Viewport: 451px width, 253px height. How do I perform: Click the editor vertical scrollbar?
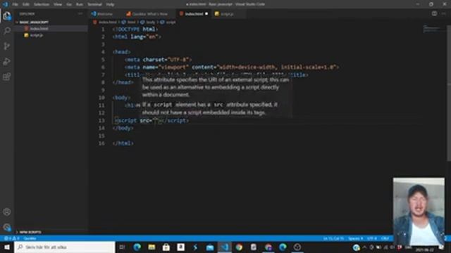pos(449,93)
